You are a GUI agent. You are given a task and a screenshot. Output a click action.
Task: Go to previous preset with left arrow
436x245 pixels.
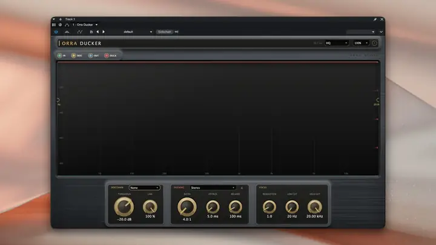97,32
